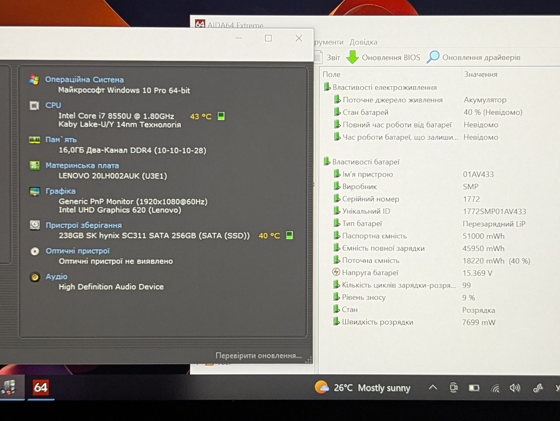
Task: Click the value 15.369 V
Action: click(477, 273)
